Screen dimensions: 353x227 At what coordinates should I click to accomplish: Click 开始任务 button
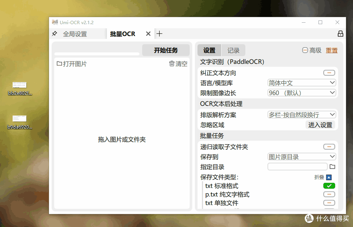click(x=166, y=50)
